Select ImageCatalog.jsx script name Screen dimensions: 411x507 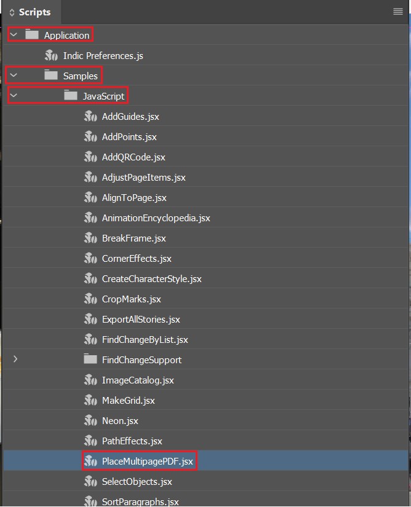coord(138,380)
